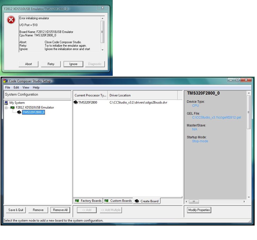Click the error message scroll up arrow
The height and width of the screenshot is (240, 257).
[x=102, y=18]
